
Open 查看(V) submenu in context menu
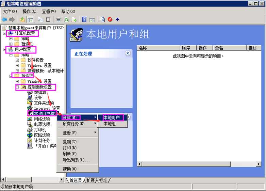78,132
